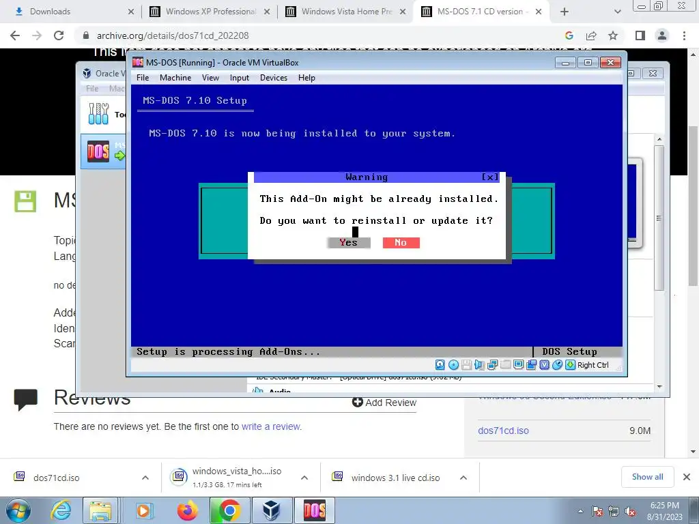Screen dimensions: 699x524
Task: Close the Chrome downloads bar
Action: point(687,477)
